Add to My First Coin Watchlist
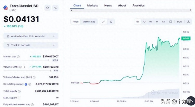The width and height of the screenshot is (195, 107). pyautogui.click(x=31, y=36)
